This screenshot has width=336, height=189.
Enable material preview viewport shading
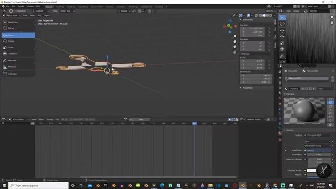coord(267,15)
